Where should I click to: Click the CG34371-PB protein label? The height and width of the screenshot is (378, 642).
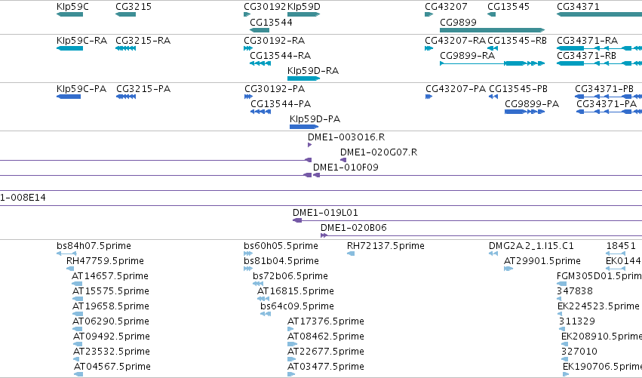(604, 89)
